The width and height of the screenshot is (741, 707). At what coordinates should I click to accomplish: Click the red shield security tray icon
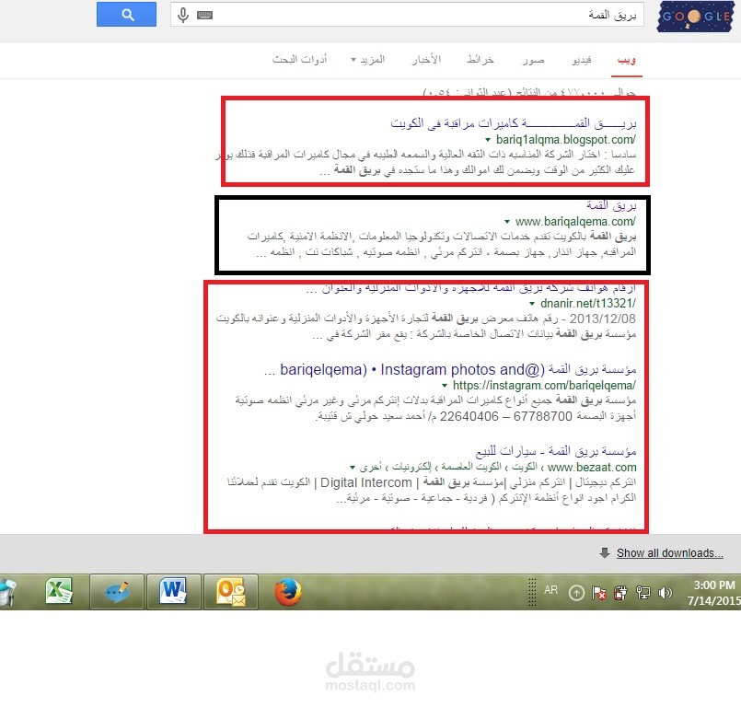click(620, 593)
